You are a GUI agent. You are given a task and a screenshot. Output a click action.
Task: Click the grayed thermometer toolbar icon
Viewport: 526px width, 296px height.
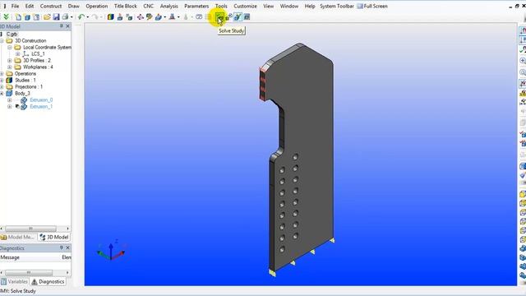coord(186,16)
